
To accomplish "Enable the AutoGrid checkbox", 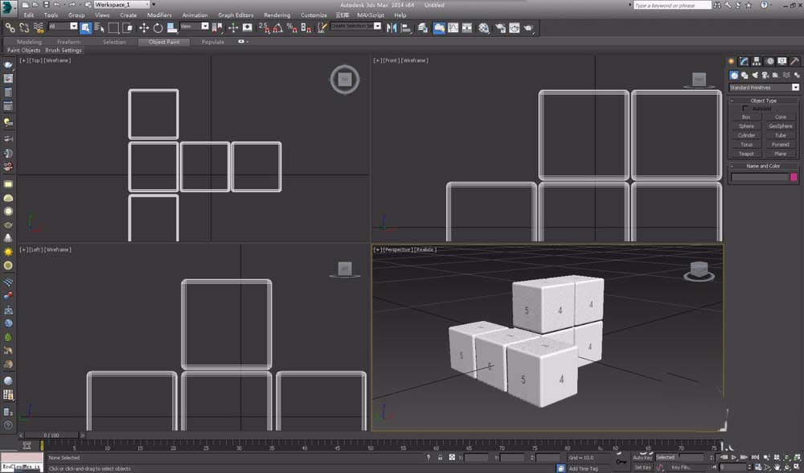I will [745, 109].
